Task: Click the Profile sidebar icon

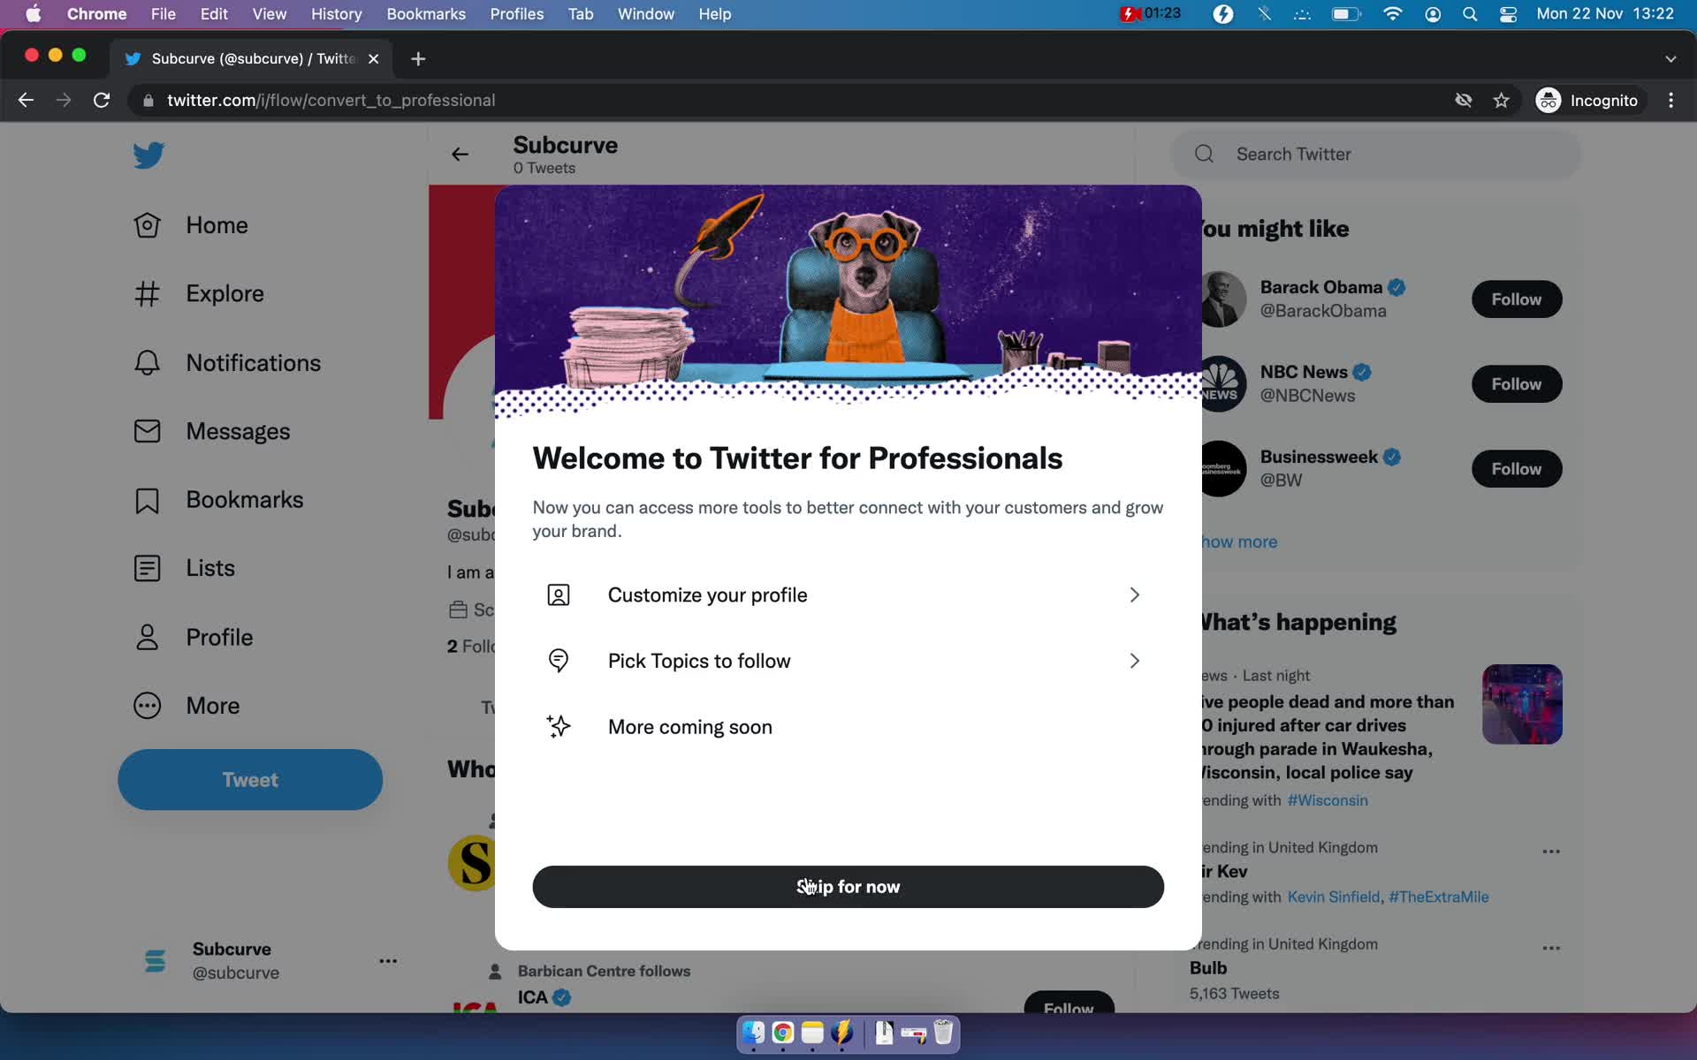Action: (x=147, y=635)
